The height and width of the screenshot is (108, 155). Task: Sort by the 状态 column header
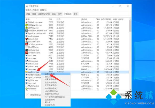click(x=58, y=19)
